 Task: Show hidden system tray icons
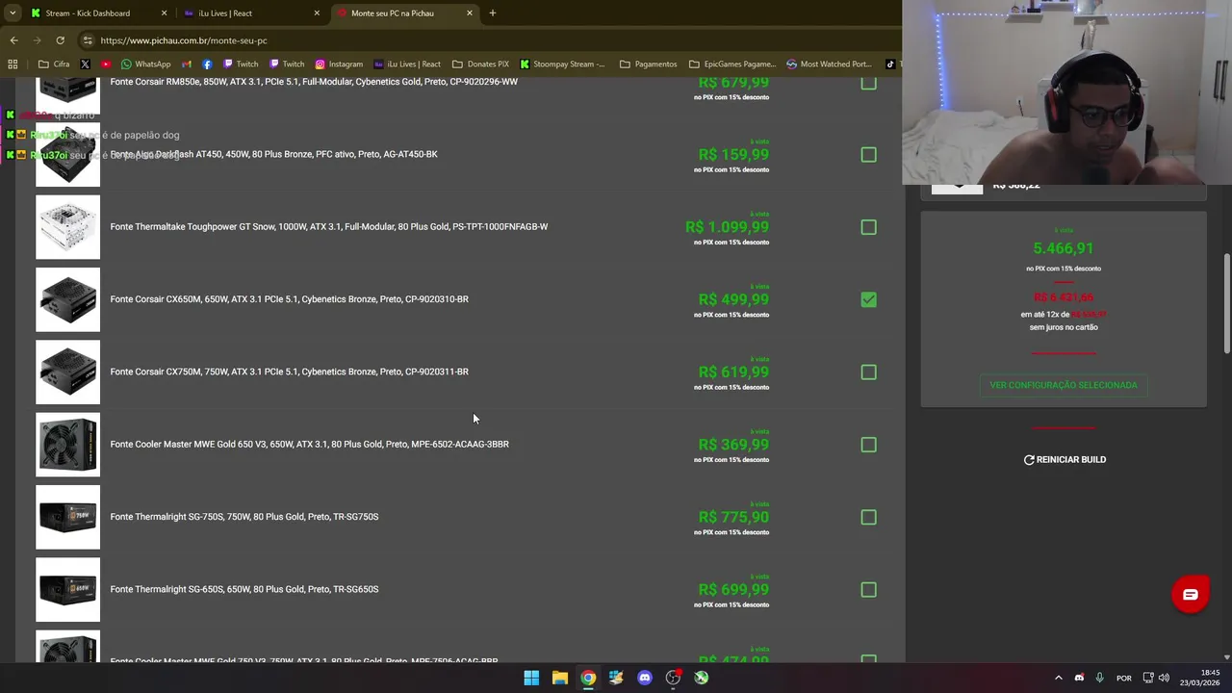coord(1058,678)
